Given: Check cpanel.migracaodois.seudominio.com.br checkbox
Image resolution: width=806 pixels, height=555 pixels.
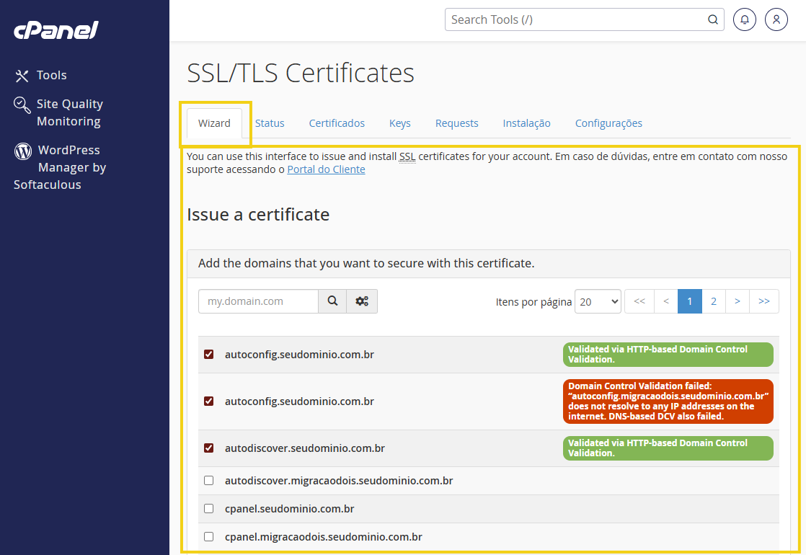Looking at the screenshot, I should [208, 536].
